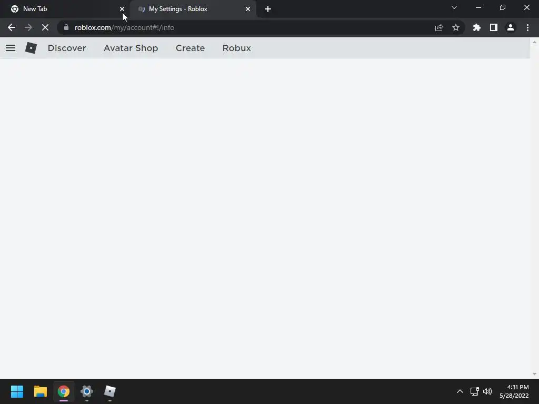Restore down the Chrome window
The width and height of the screenshot is (539, 404).
pos(503,7)
